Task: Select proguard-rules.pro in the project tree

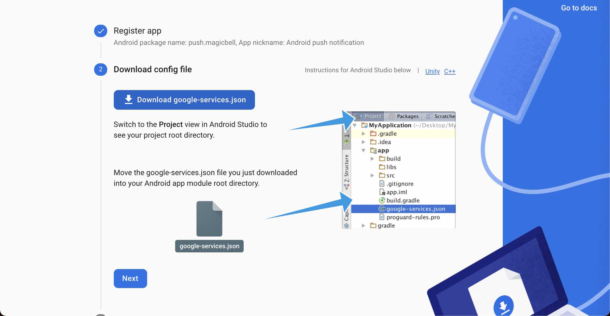Action: (413, 217)
